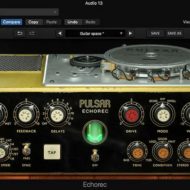This screenshot has height=190, width=190.
Task: Click the ECHO mode label
Action: click(x=153, y=101)
